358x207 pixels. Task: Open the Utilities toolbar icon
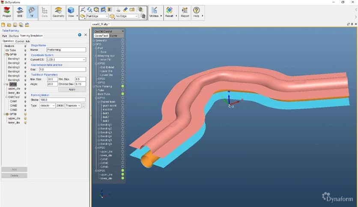click(155, 12)
